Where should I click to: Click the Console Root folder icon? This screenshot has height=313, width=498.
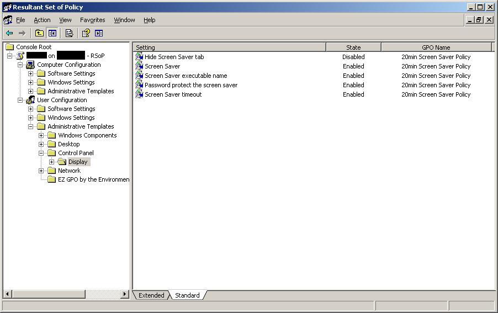pyautogui.click(x=10, y=47)
